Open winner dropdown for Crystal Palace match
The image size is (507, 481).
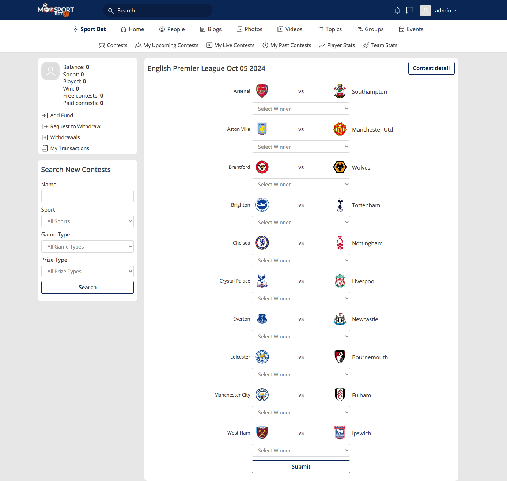tap(301, 298)
